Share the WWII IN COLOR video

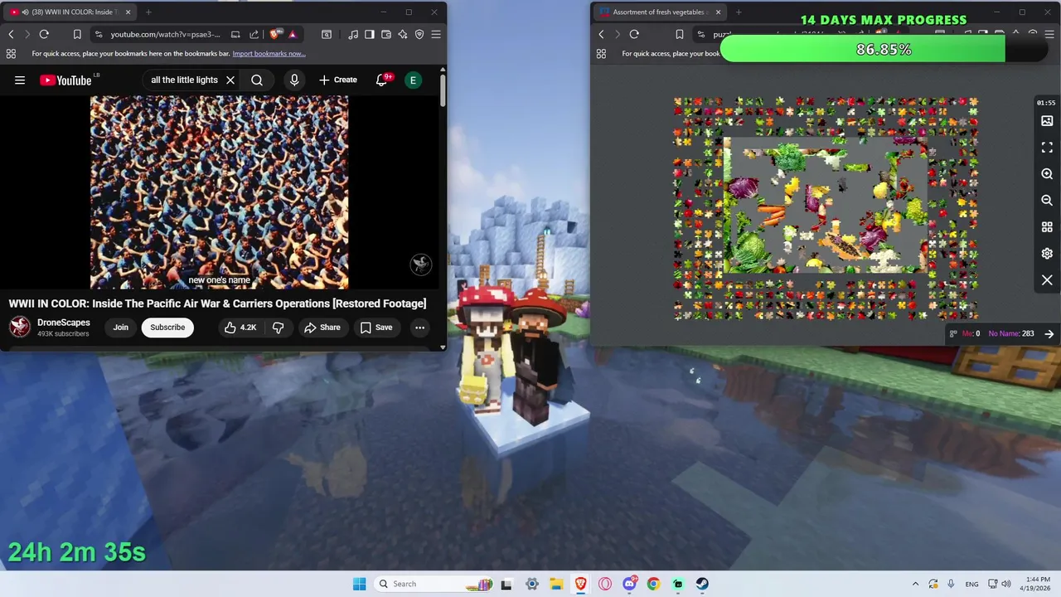pyautogui.click(x=322, y=328)
